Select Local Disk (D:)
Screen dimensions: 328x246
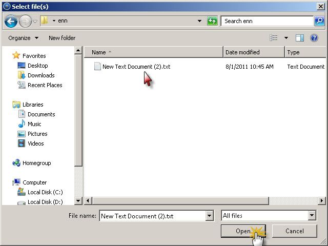pos(45,202)
